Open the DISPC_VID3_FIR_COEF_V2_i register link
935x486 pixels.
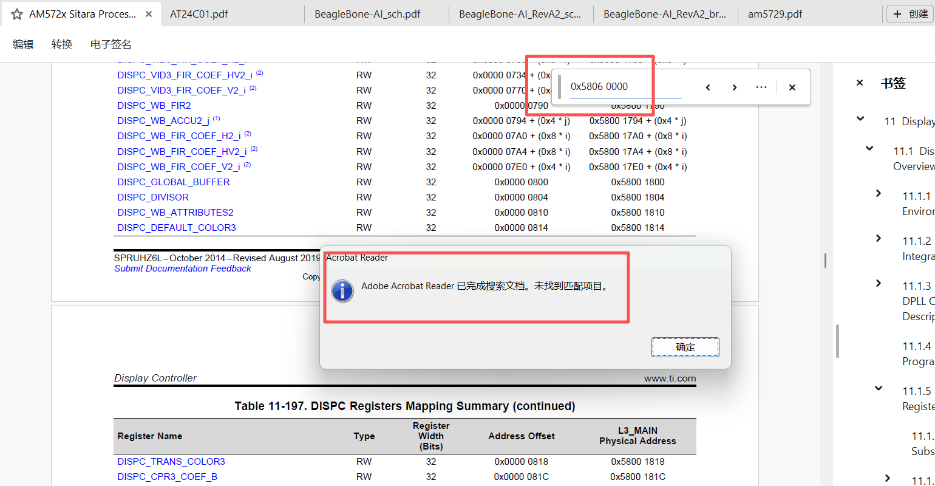pyautogui.click(x=182, y=91)
